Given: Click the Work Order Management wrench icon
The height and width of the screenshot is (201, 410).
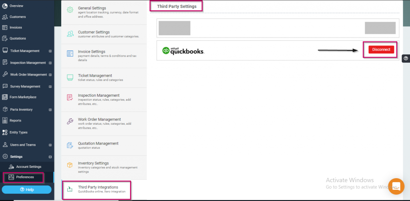Looking at the screenshot, I should (x=5, y=74).
